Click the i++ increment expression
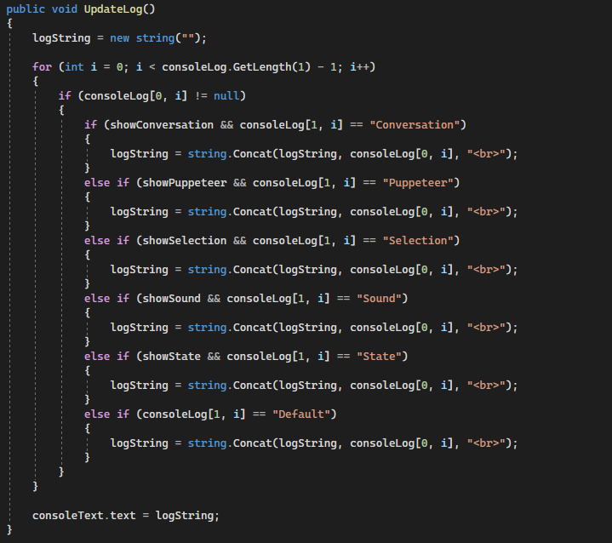Image resolution: width=612 pixels, height=543 pixels. pyautogui.click(x=359, y=67)
